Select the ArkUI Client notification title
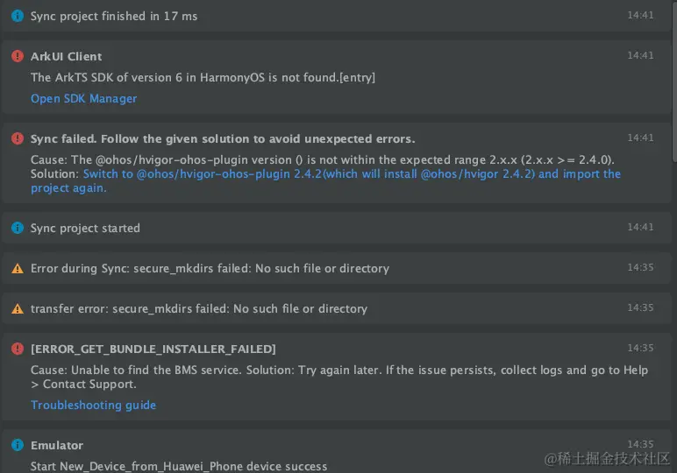The height and width of the screenshot is (473, 677). pyautogui.click(x=66, y=56)
